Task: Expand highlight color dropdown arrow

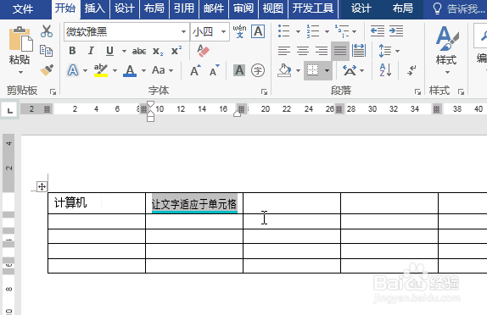Action: point(115,70)
